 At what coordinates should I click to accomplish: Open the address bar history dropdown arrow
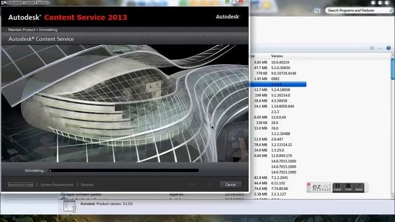(310, 10)
